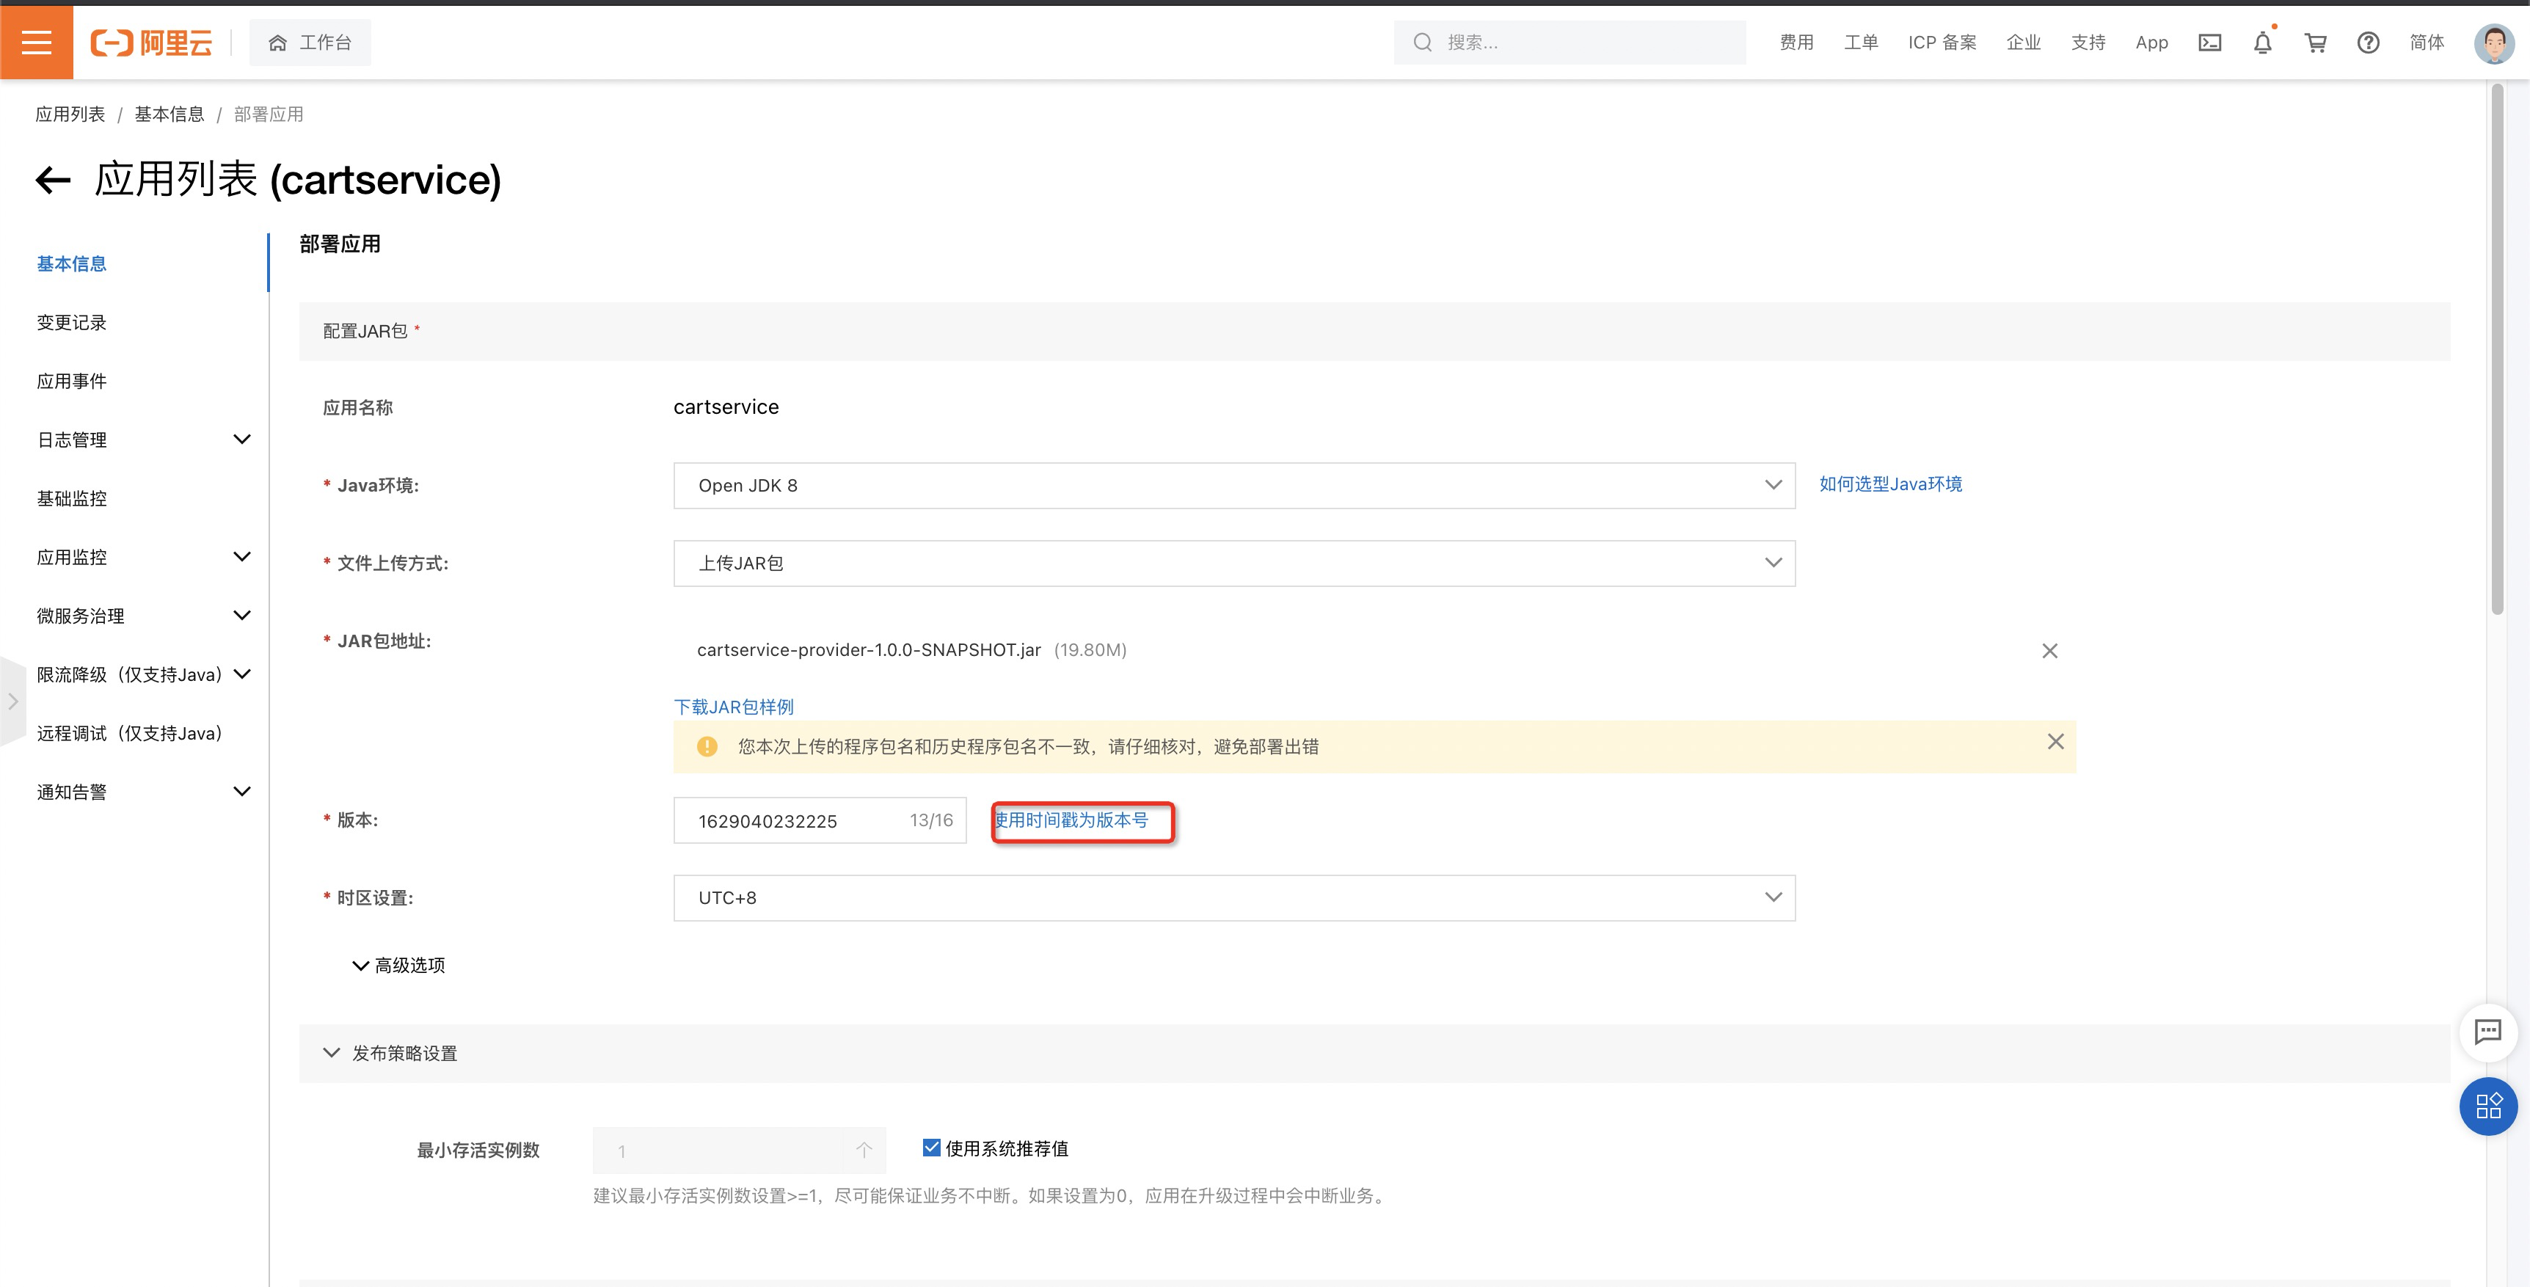Screen dimensions: 2530x1287
Task: Click the 工作台 workbench button
Action: pos(310,43)
